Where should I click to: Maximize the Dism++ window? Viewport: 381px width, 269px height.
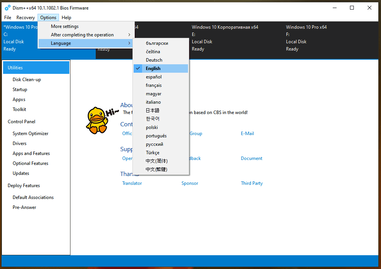[x=352, y=8]
